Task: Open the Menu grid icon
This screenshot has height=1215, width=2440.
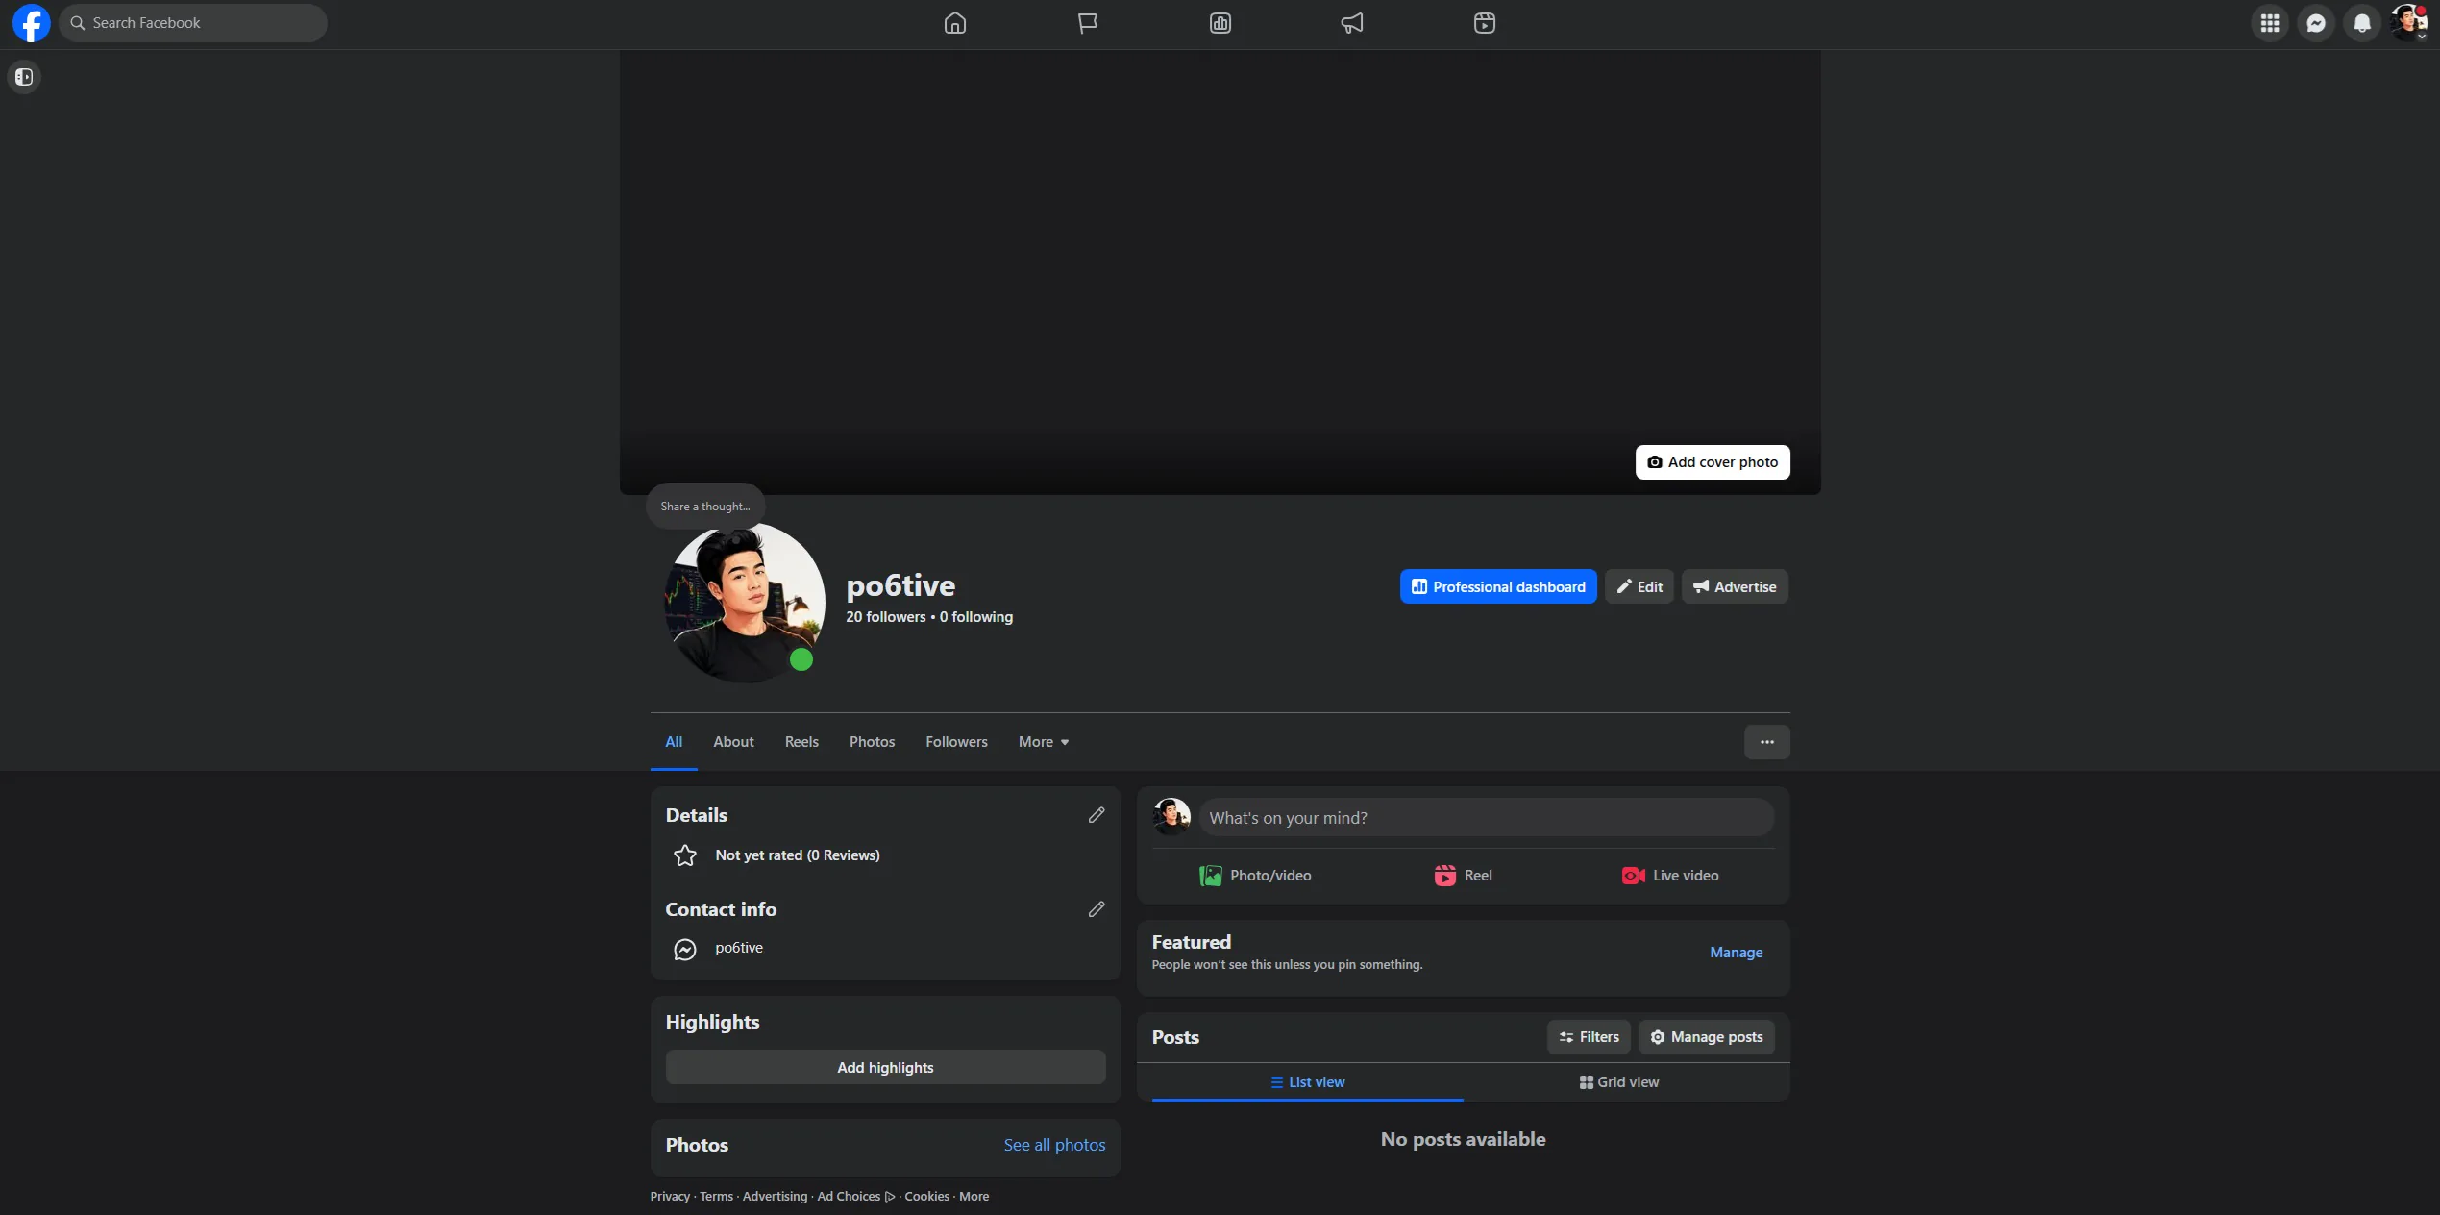Action: click(2270, 23)
